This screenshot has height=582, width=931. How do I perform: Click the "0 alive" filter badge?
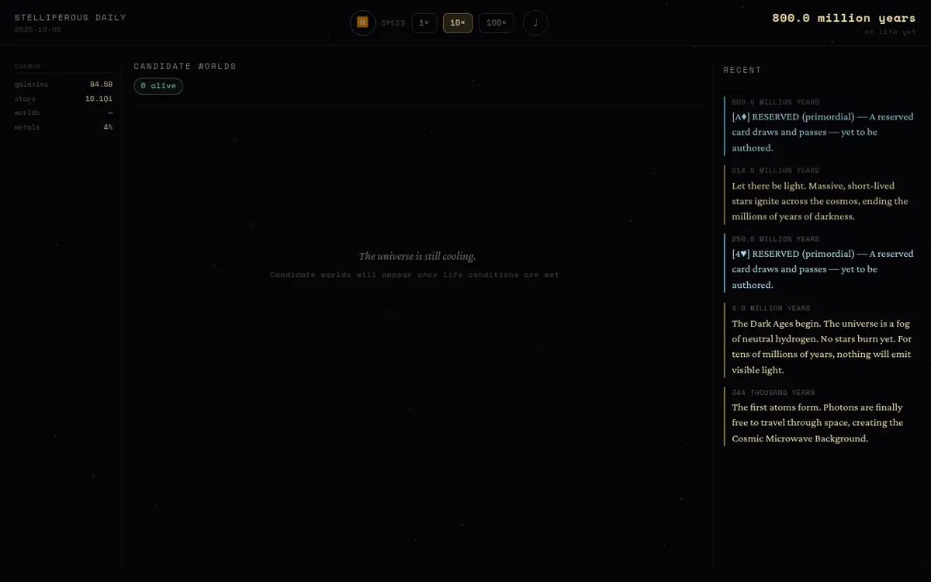tap(158, 85)
